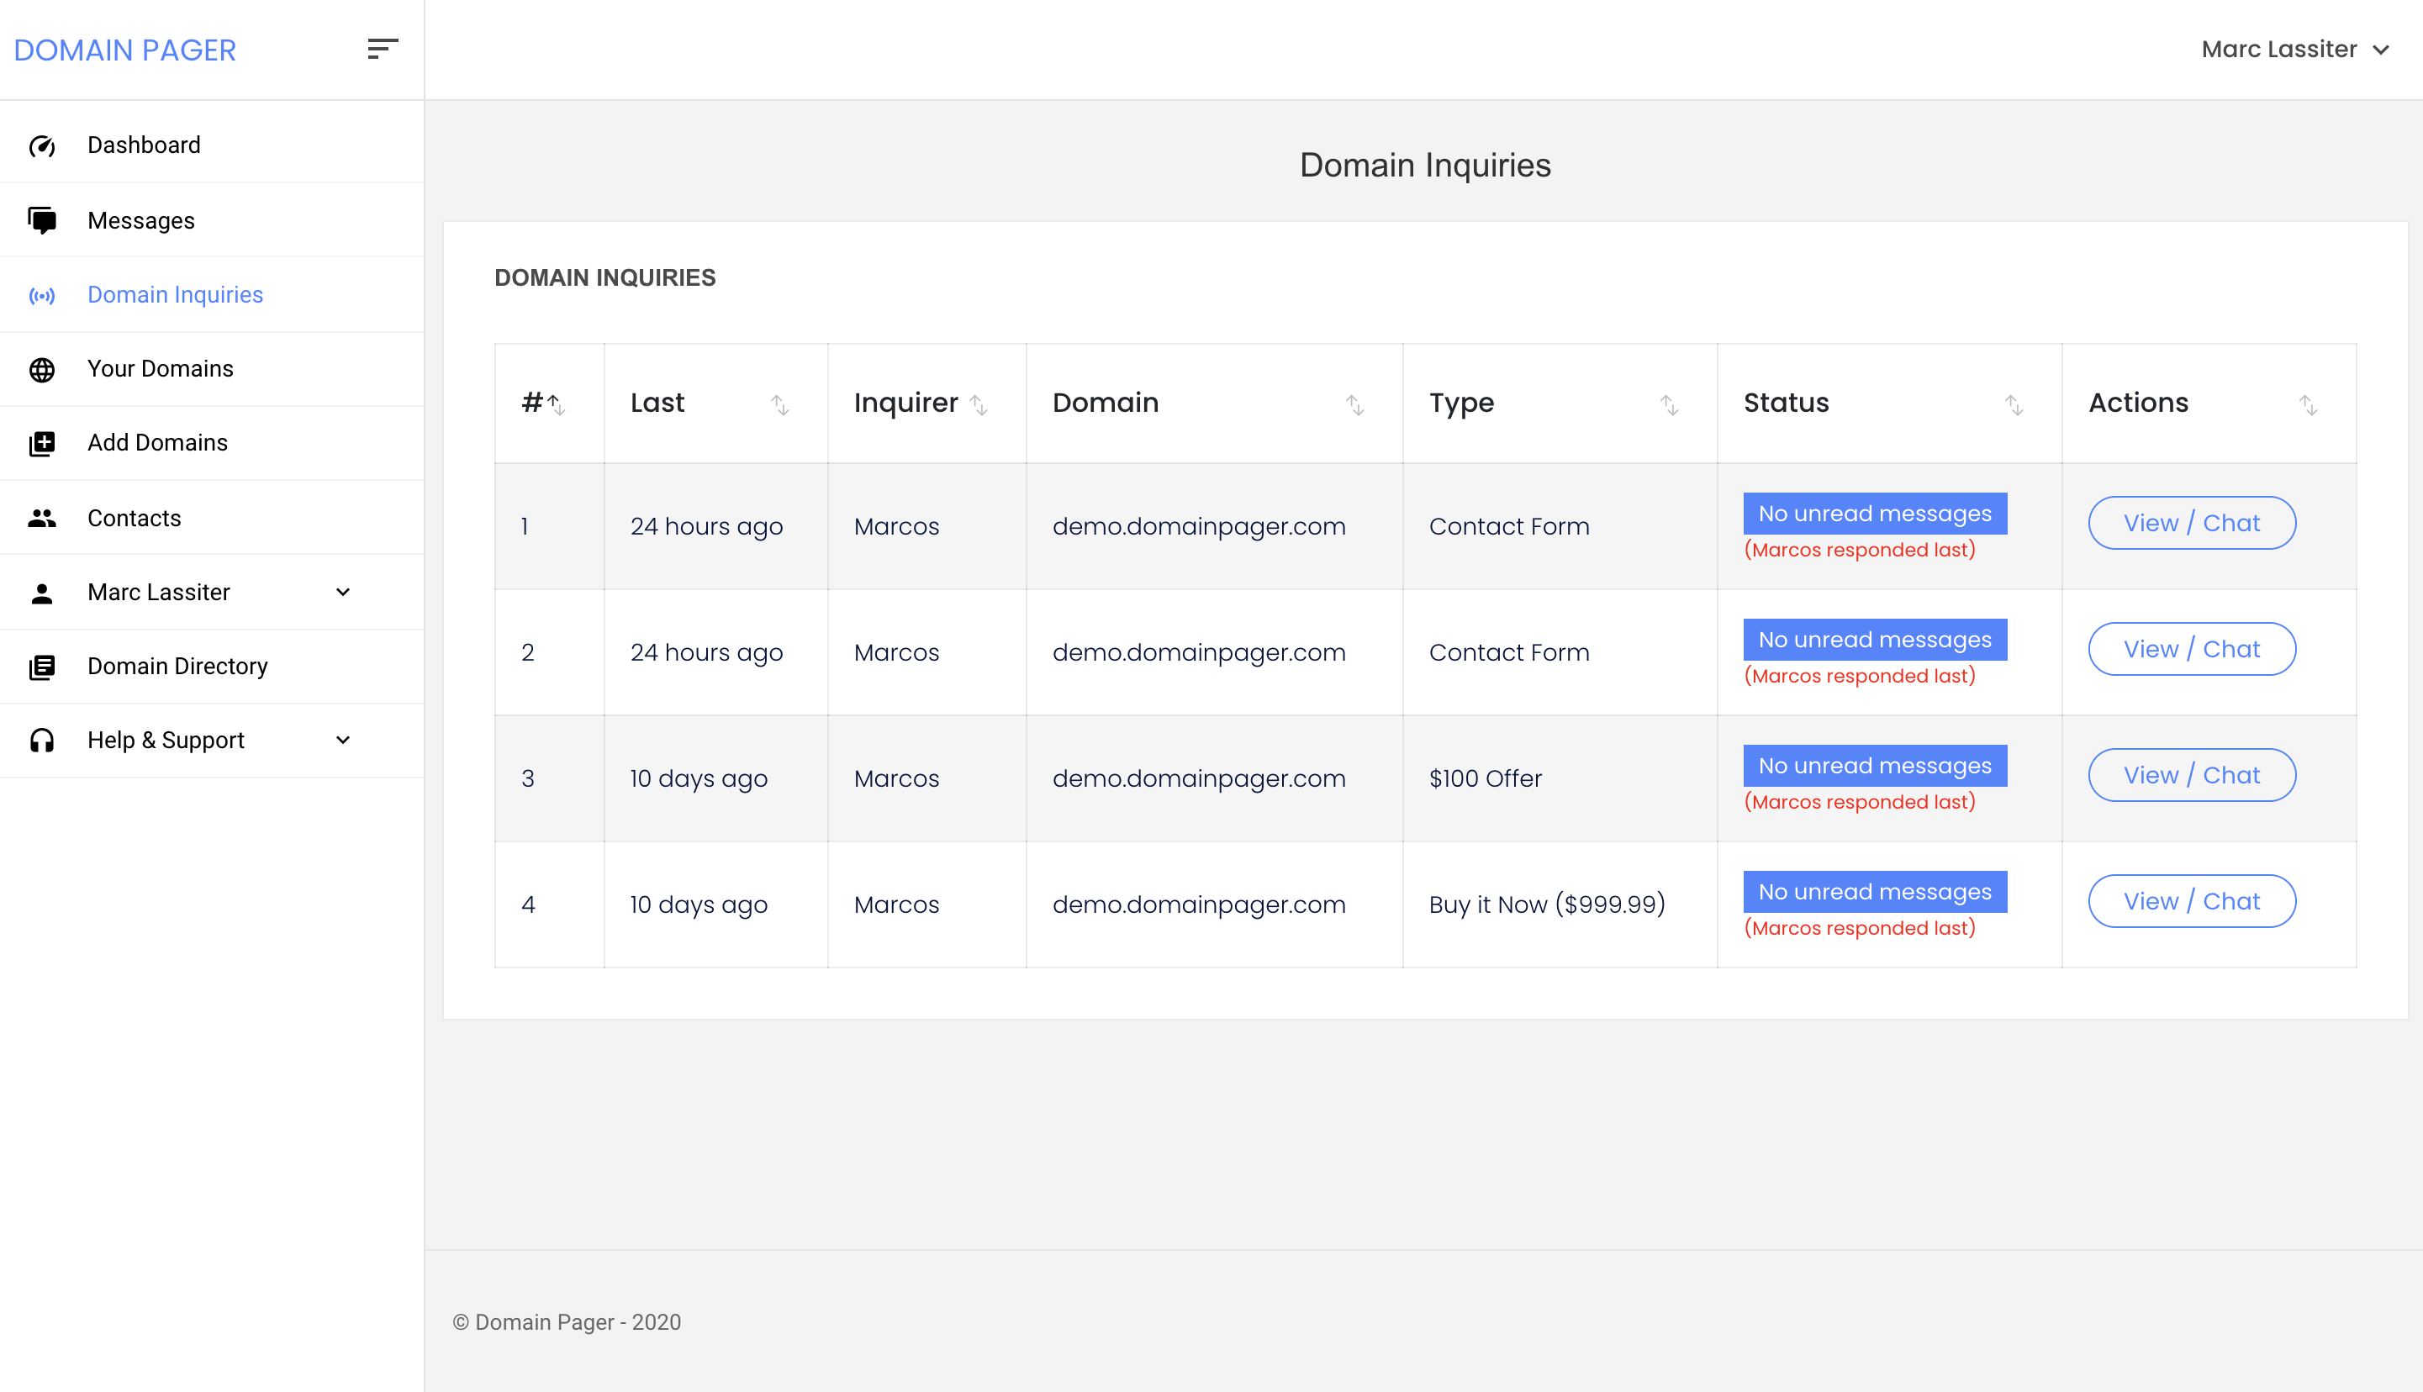Click the Messages chat bubble icon
This screenshot has height=1392, width=2423.
pos(42,219)
